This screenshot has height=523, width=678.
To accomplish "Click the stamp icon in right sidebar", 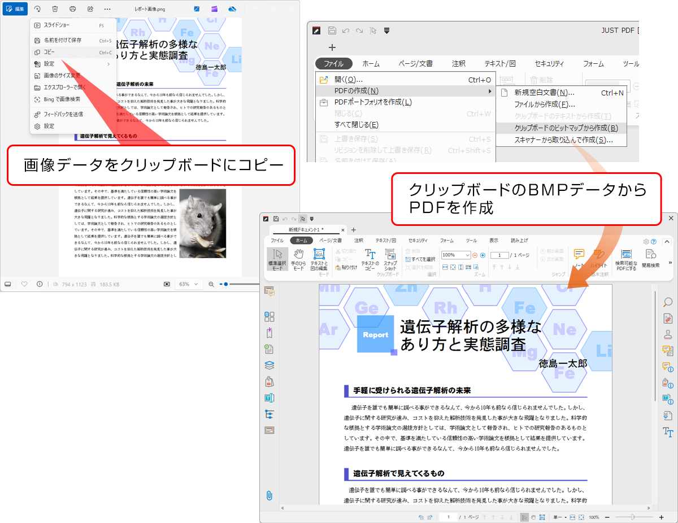I will click(x=668, y=334).
